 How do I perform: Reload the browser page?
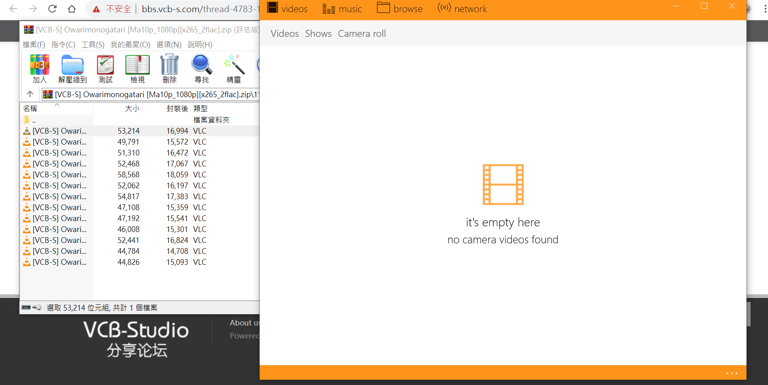point(52,9)
